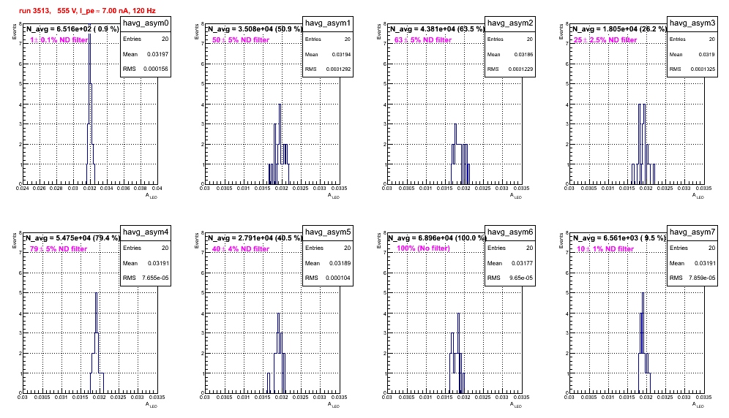729x418 pixels.
Task: Click the 50± 5% ND filter label
Action: point(241,40)
